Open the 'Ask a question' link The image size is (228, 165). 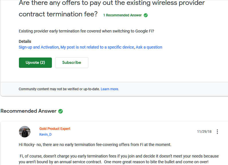[x=149, y=47]
